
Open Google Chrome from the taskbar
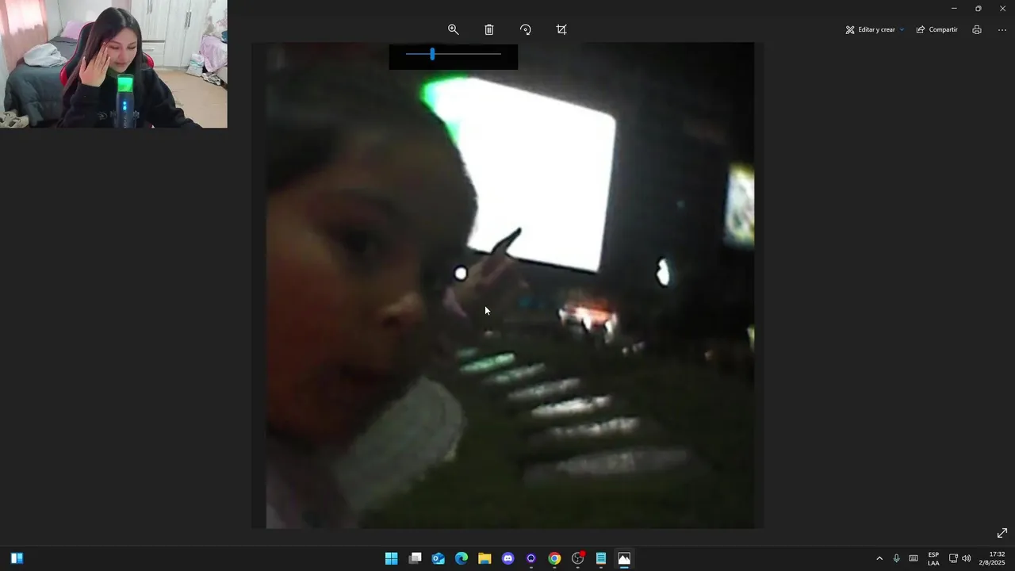pyautogui.click(x=554, y=558)
